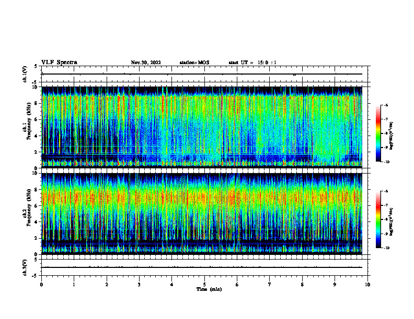
Task: Select the "start UT = 15:0 :1" text
Action: click(x=252, y=63)
